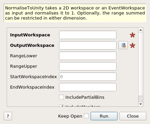This screenshot has height=124, width=150.
Task: Click the NormaliseToUnity description text
Action: point(75,13)
